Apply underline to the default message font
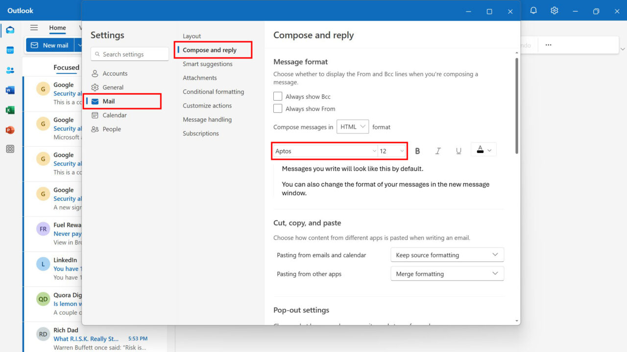The height and width of the screenshot is (352, 627). coord(458,151)
